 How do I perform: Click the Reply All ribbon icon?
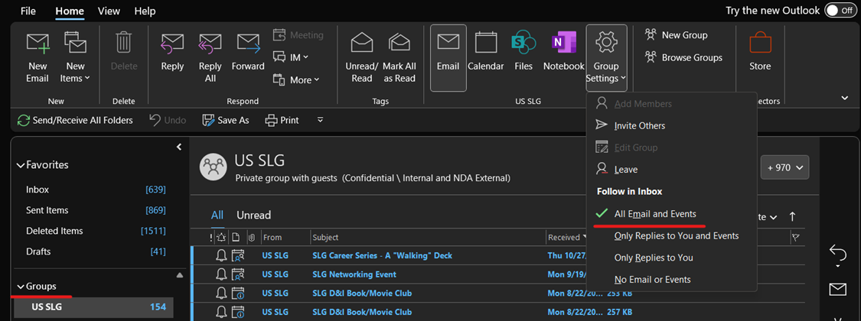pyautogui.click(x=210, y=44)
